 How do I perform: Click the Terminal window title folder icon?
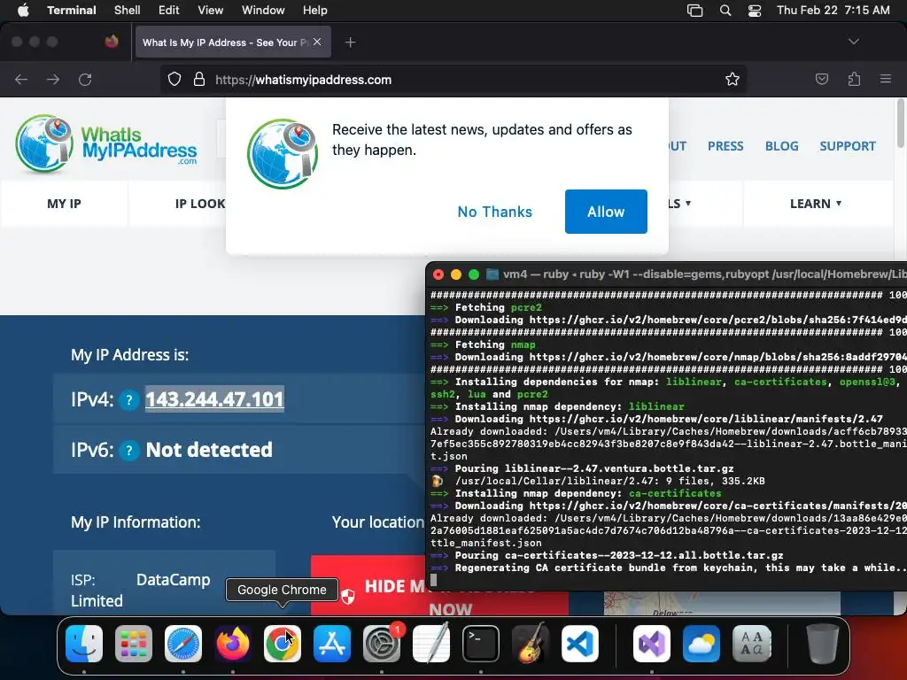[x=492, y=274]
